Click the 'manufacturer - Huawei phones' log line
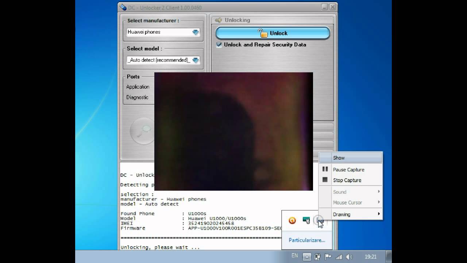The width and height of the screenshot is (467, 263). pos(163,199)
